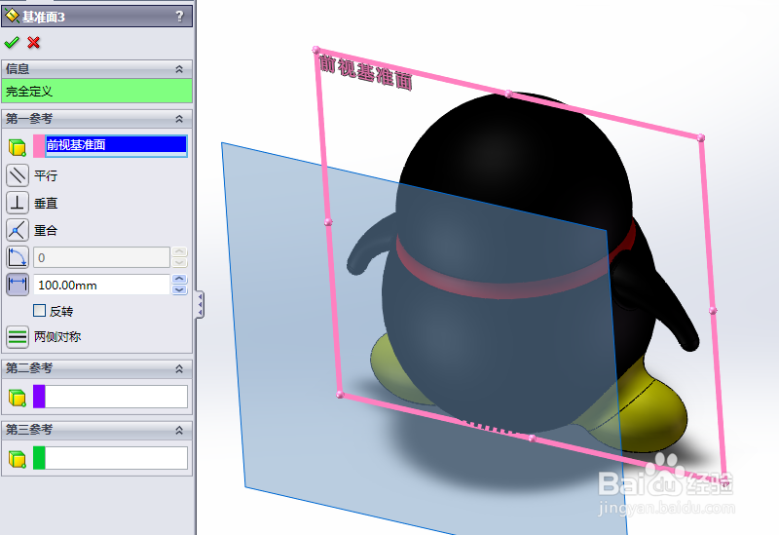Confirm plane with green checkmark
Screen dimensions: 779x535
point(12,43)
